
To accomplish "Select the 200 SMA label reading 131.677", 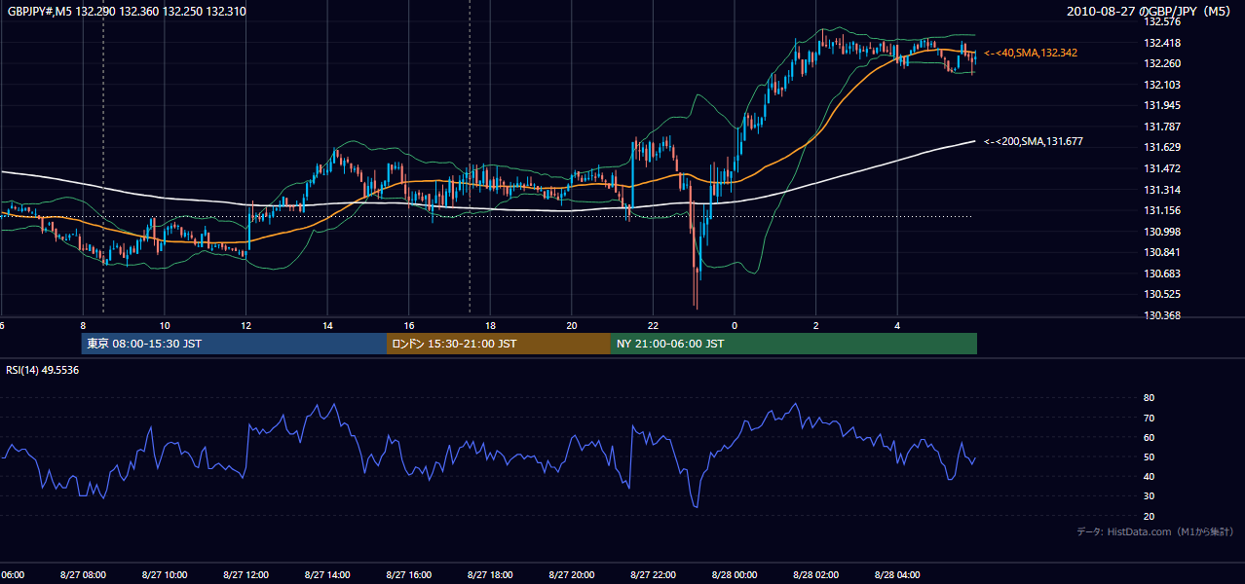I will point(1034,141).
